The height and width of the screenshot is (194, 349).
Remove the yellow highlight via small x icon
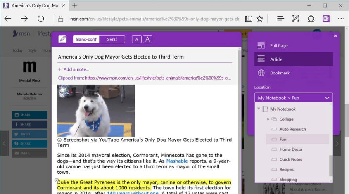coord(57,180)
